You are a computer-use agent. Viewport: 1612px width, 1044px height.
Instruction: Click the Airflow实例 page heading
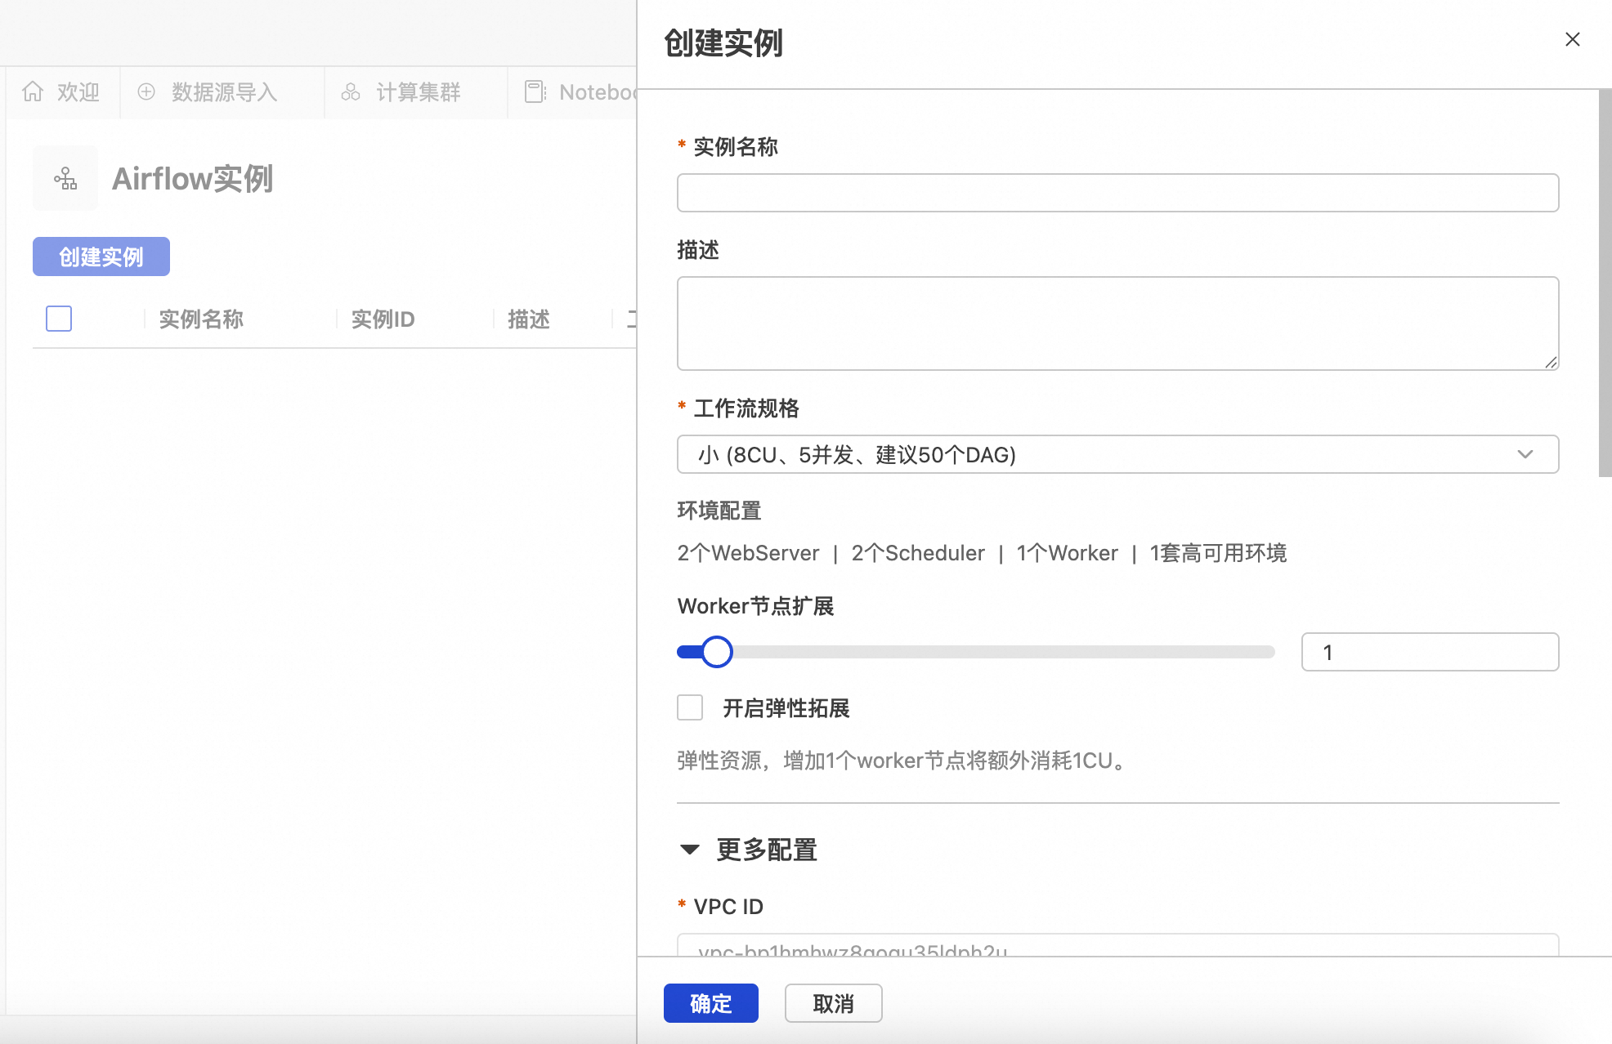[192, 178]
